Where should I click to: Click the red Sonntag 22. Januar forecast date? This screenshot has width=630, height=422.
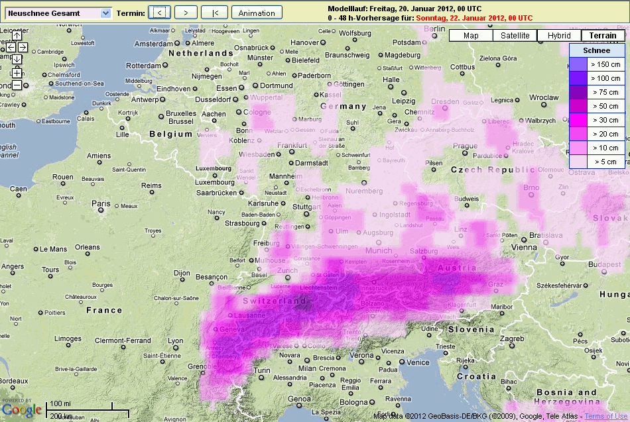474,18
